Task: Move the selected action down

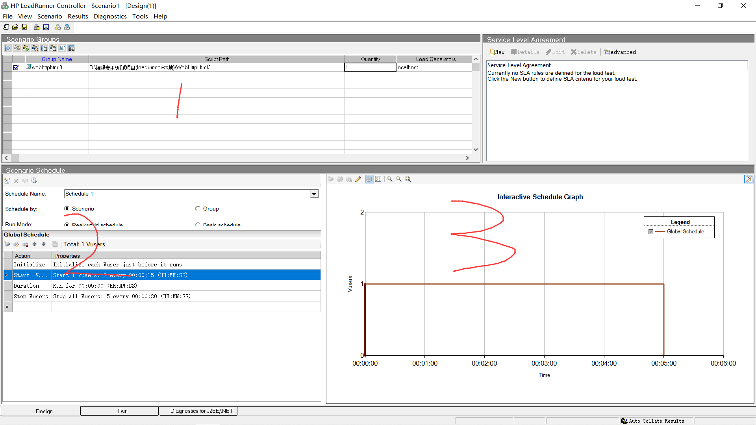Action: click(44, 244)
